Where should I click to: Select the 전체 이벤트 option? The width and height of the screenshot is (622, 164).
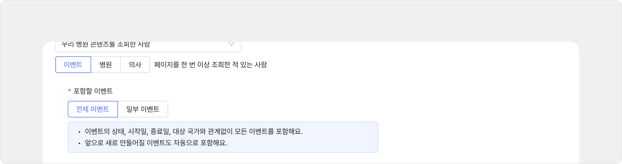[93, 109]
